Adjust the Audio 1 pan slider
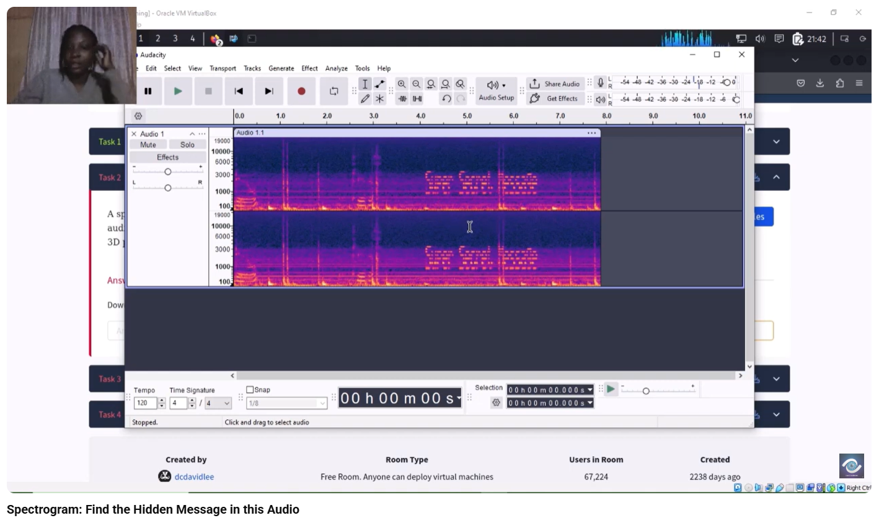 pyautogui.click(x=167, y=188)
